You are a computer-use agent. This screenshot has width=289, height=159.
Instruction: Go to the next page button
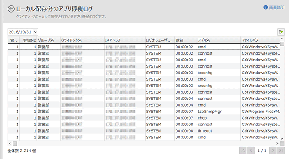click(273, 151)
